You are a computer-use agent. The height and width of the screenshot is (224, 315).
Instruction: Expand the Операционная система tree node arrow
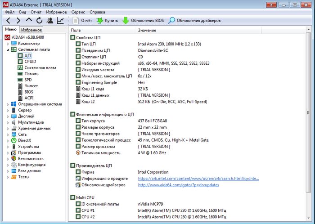(x=8, y=104)
